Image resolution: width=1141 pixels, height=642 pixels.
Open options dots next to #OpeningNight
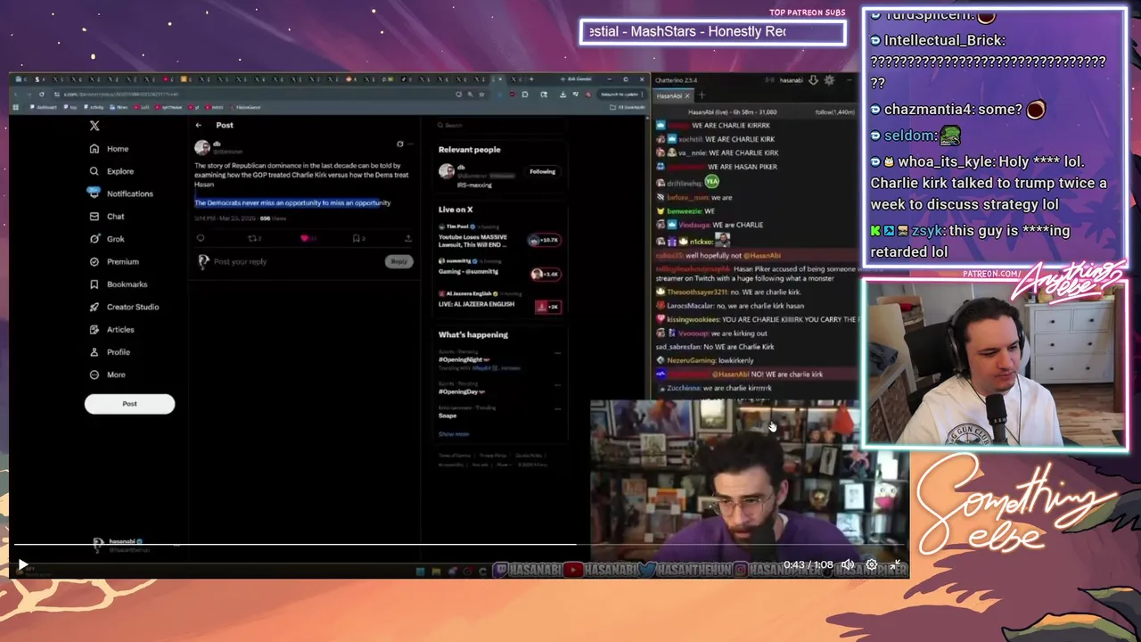click(x=557, y=354)
